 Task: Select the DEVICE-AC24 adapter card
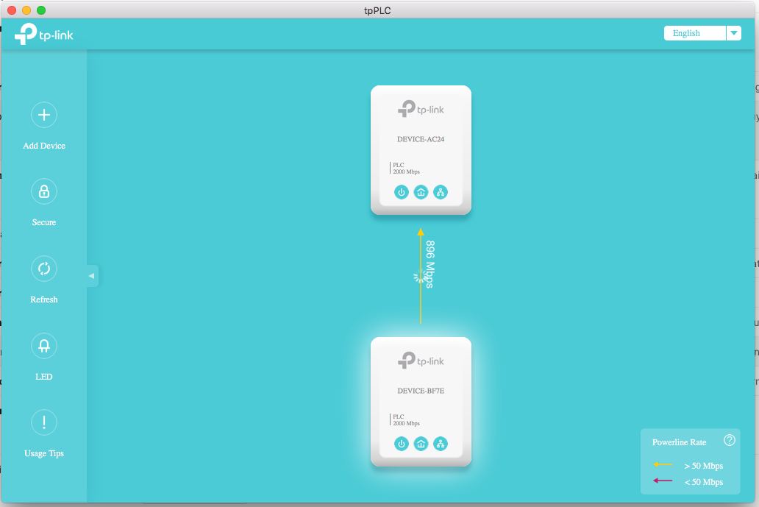click(421, 140)
